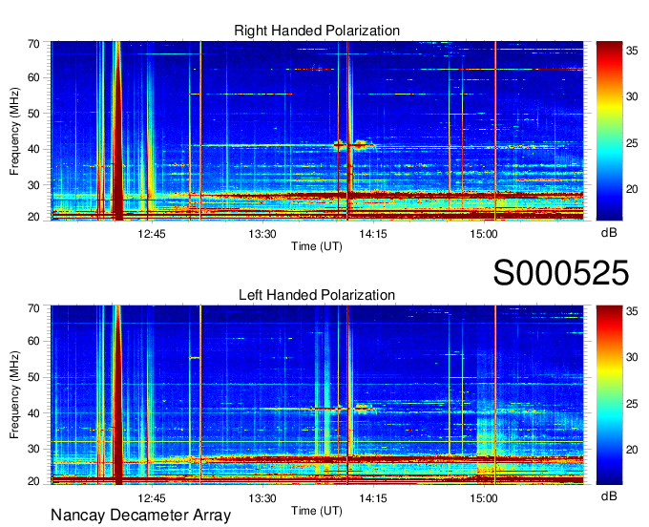Click 40 MHz tick on Right Handed plot
649x527 pixels.
coord(33,149)
